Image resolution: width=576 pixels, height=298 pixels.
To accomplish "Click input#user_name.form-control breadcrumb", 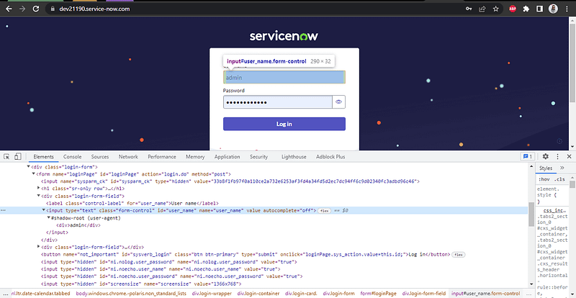I will click(485, 294).
